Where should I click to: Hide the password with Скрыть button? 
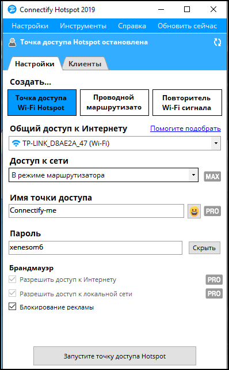204,248
